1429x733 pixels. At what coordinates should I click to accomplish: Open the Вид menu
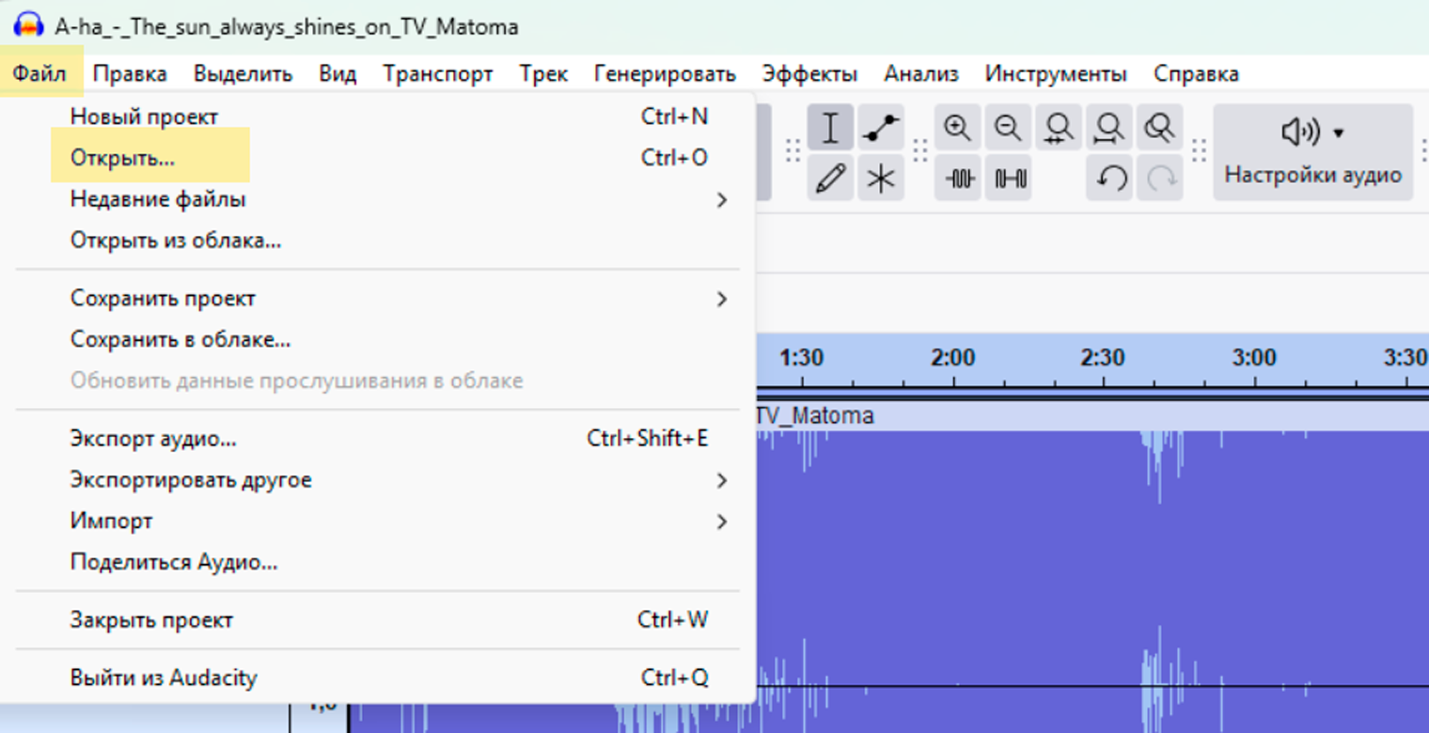[x=338, y=74]
